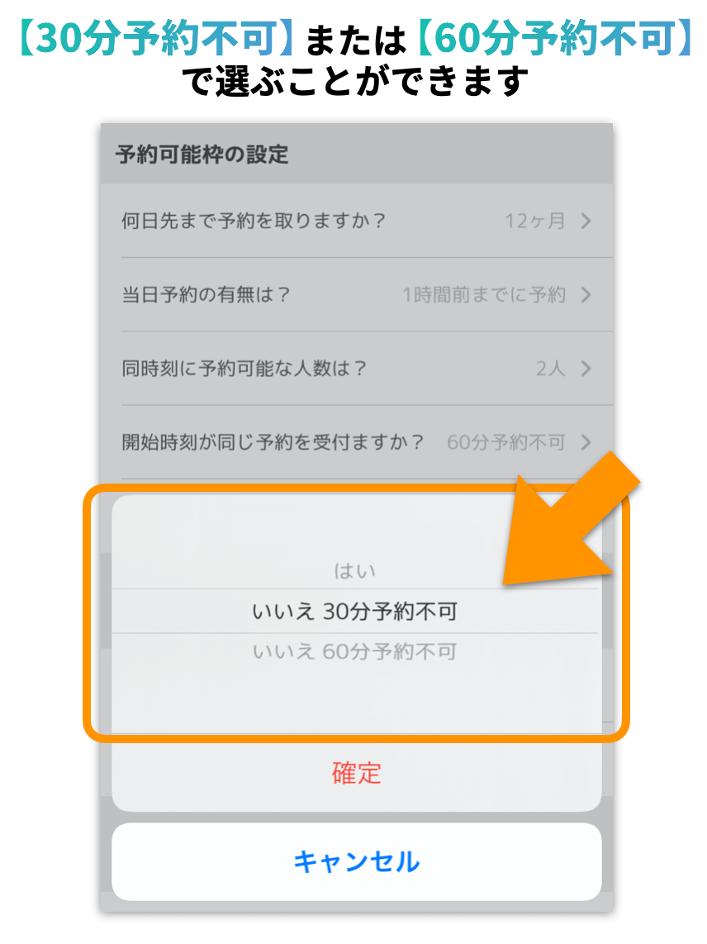Confirm selection with 確定 button
The image size is (707, 944).
point(357,773)
